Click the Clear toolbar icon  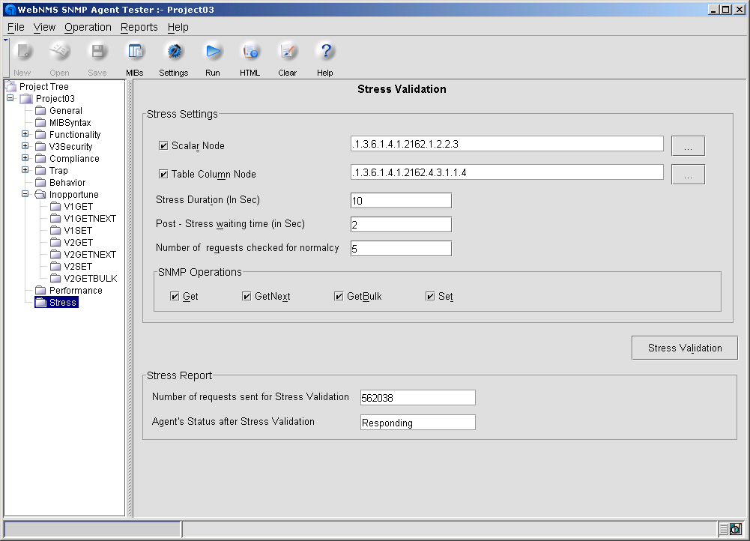click(x=287, y=52)
